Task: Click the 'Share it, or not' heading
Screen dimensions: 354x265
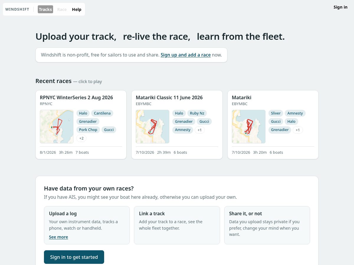Action: point(245,213)
